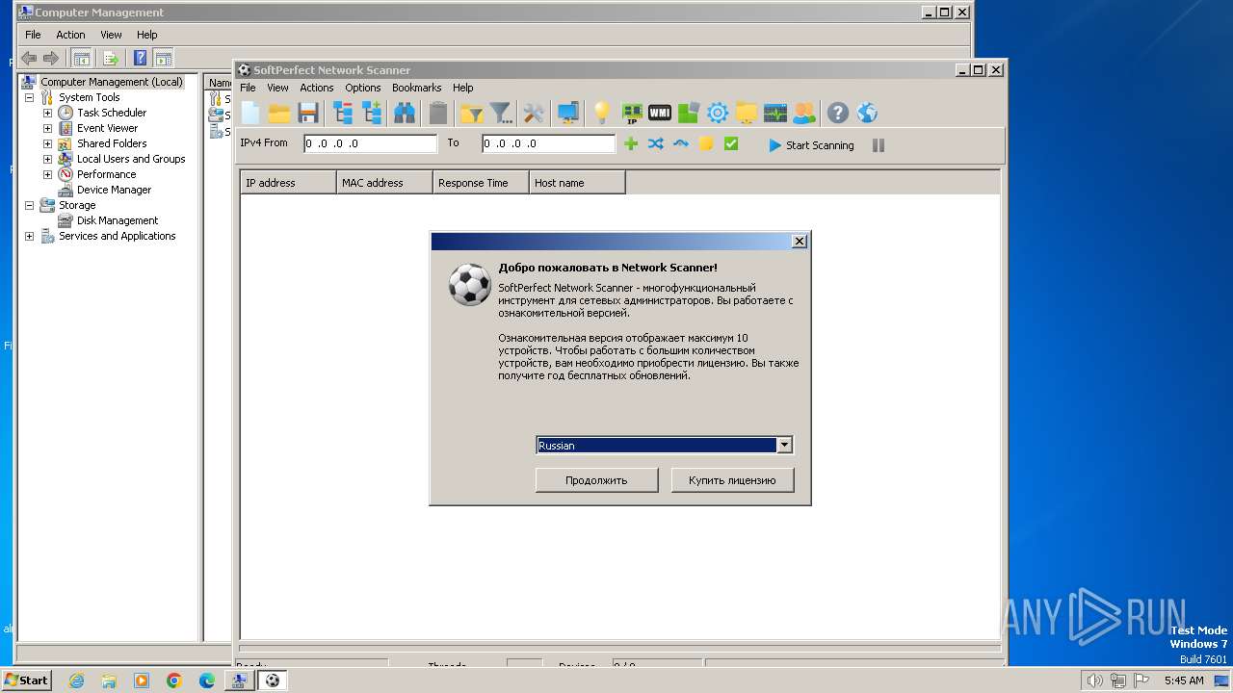
Task: Select Device Manager in tree
Action: 114,190
